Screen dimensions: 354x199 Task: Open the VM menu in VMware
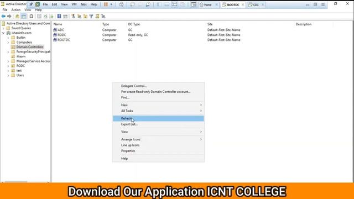pos(74,4)
